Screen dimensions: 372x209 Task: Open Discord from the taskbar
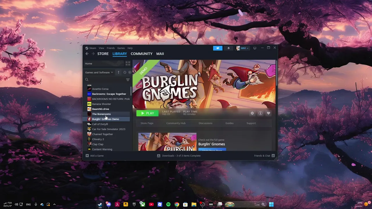109,204
